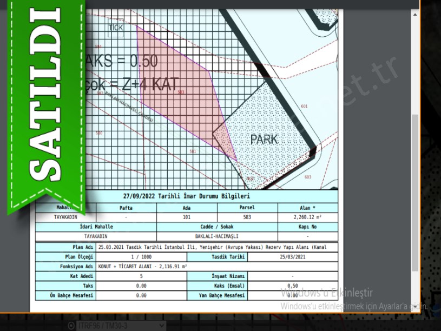This screenshot has height=331, width=441.
Task: Click the KONUT + TİCARET ALANI function text
Action: point(142,266)
